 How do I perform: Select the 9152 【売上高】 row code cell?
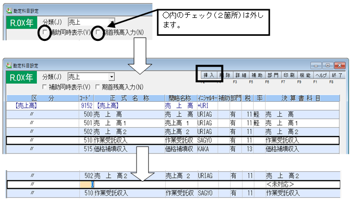pos(86,105)
